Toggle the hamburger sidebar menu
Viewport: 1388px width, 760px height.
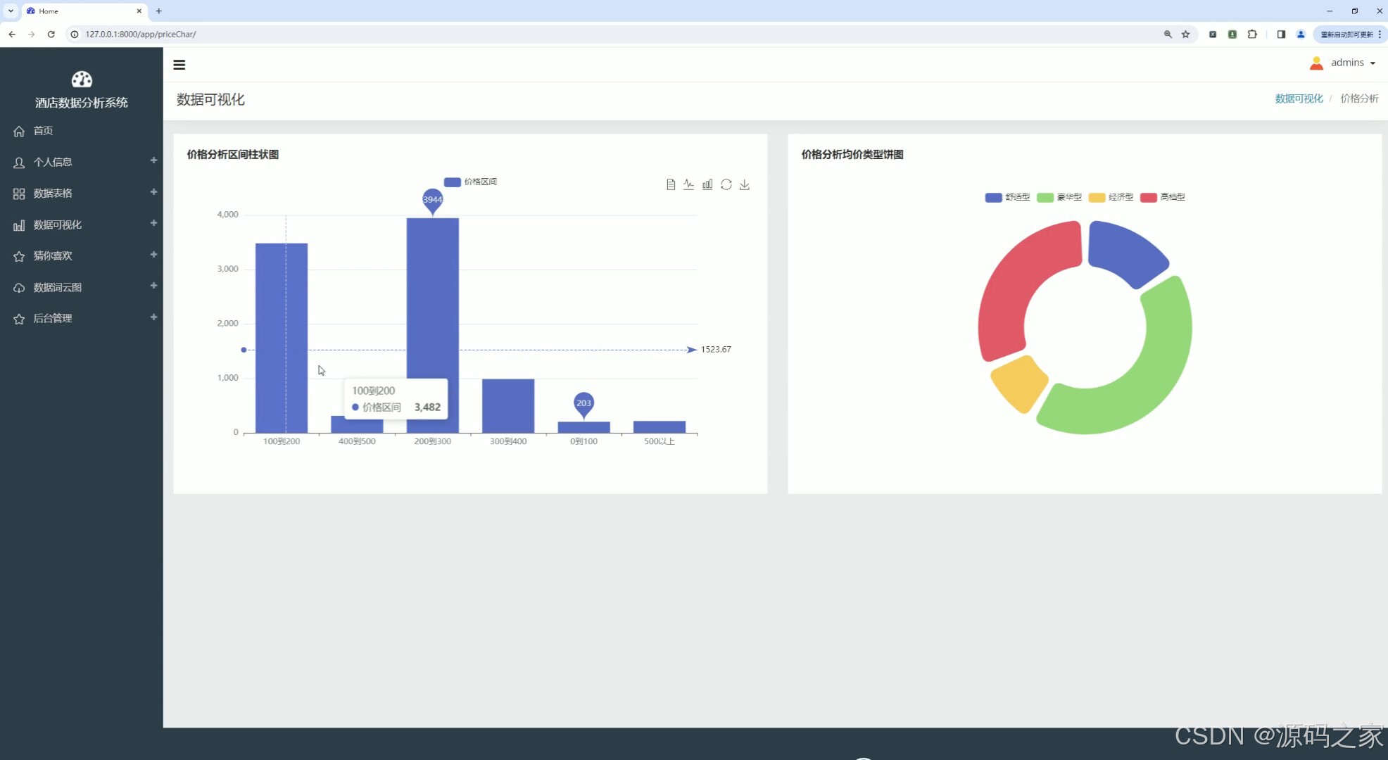179,65
